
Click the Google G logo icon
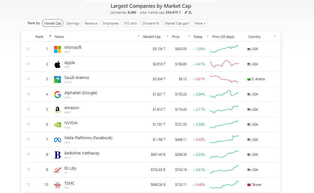click(58, 94)
